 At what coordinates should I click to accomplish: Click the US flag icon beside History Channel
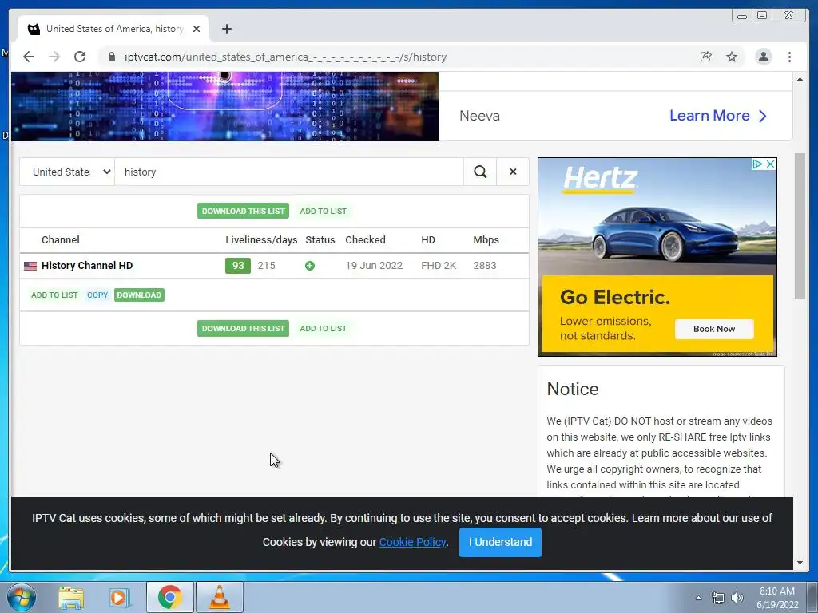30,266
